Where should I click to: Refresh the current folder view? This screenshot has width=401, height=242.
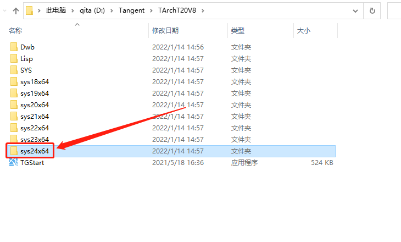pos(372,10)
